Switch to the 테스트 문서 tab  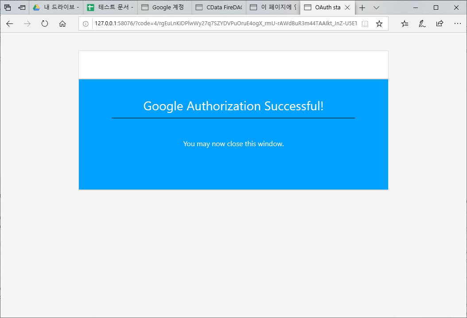110,8
